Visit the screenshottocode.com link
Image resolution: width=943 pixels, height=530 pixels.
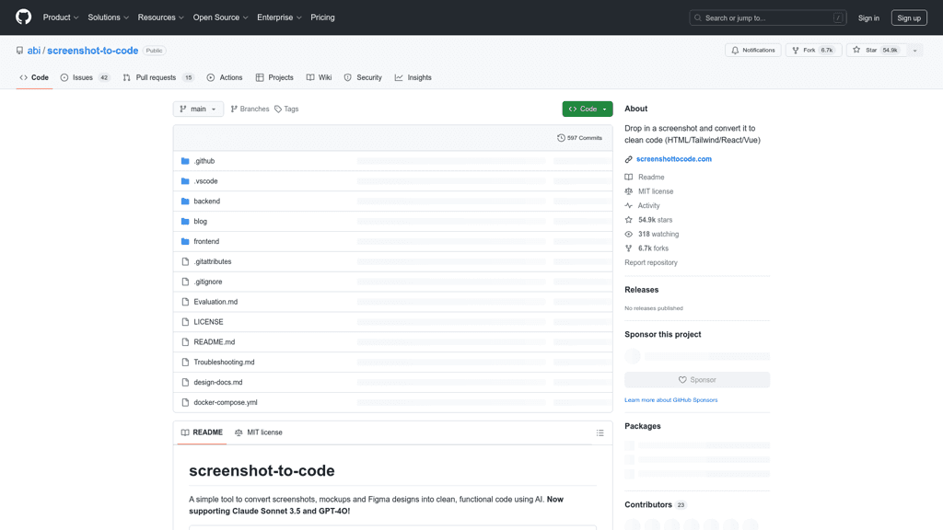(674, 158)
